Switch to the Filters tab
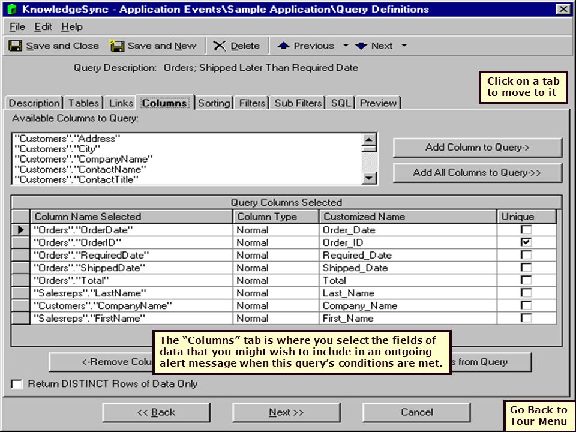This screenshot has width=576, height=432. click(252, 103)
